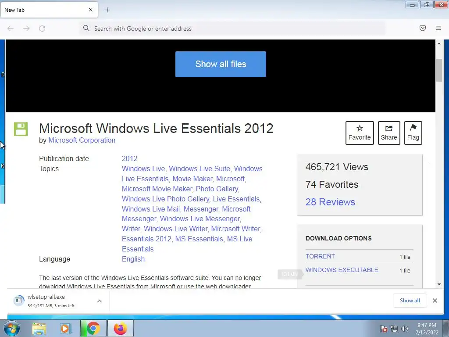
Task: Click the taskbar clock showing 9:47 PM
Action: coord(427,329)
